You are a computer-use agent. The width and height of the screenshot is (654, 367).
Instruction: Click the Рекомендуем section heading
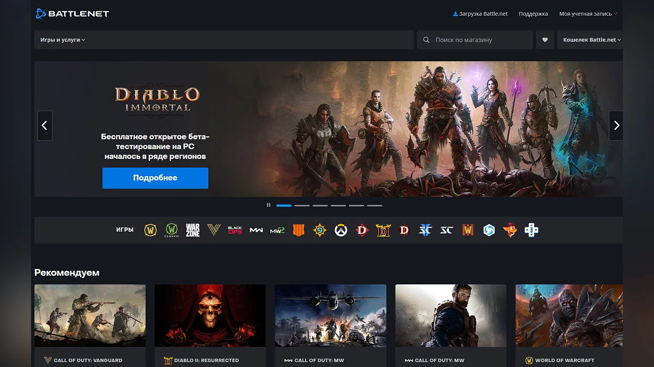(67, 272)
